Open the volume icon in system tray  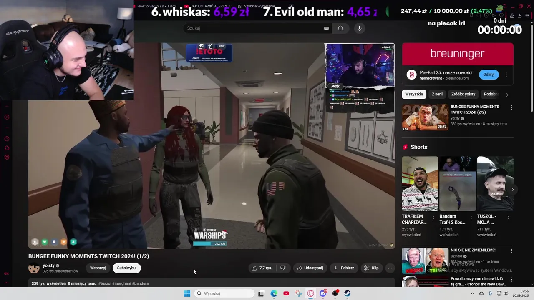click(x=506, y=293)
